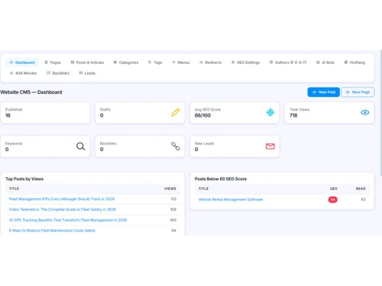This screenshot has height=286, width=382.
Task: Go to the Categories tab
Action: tap(126, 63)
